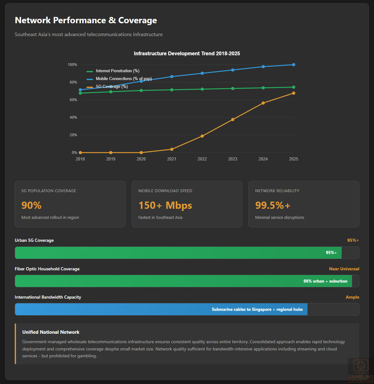Select the Mobile Download Speed card

pyautogui.click(x=187, y=204)
